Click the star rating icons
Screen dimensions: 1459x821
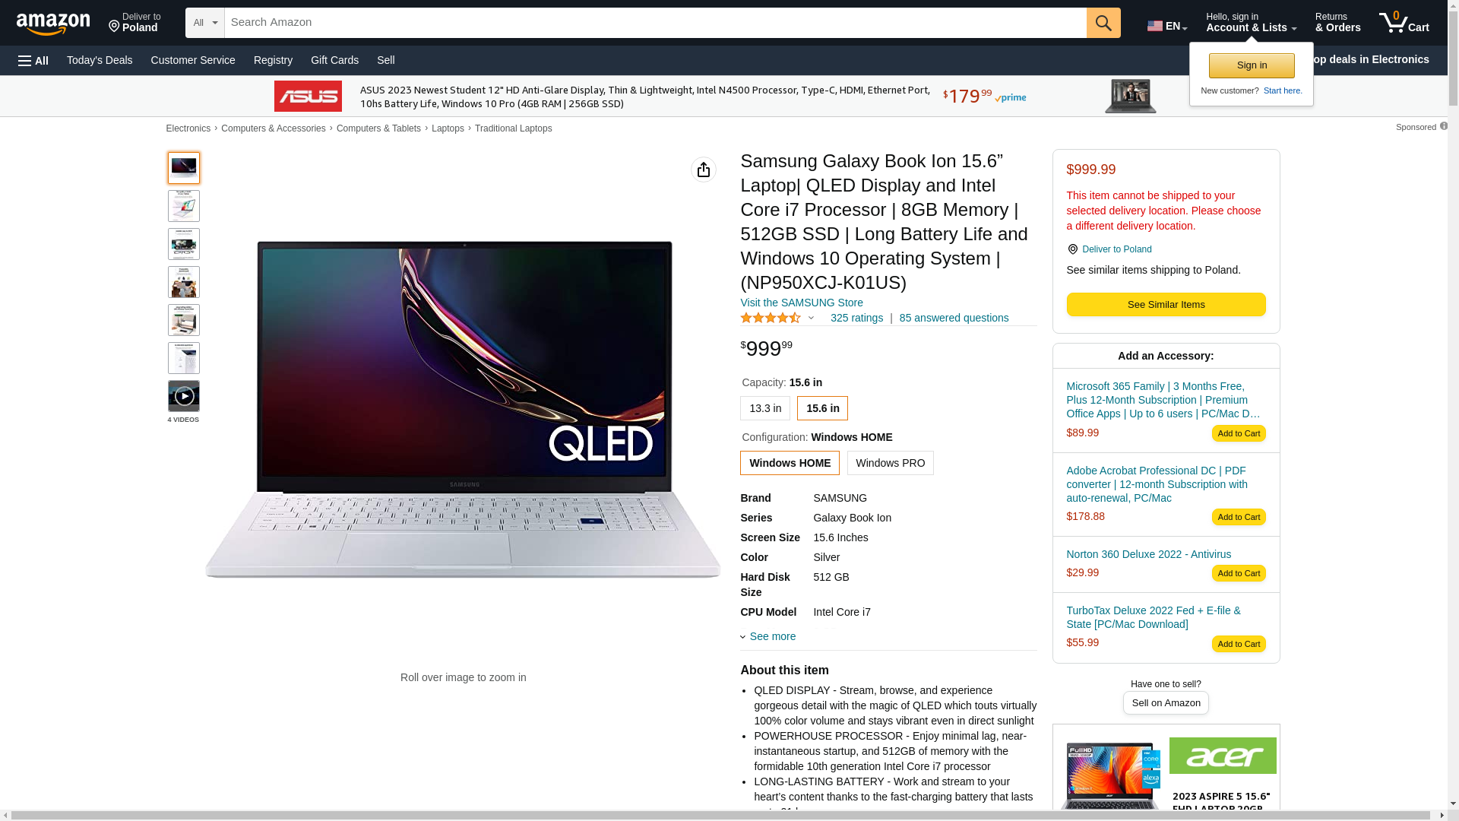[771, 318]
